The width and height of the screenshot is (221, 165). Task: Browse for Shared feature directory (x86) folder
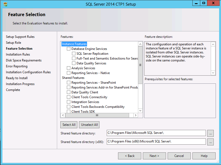tap(210, 142)
